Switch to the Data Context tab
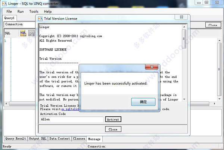 click(x=60, y=138)
